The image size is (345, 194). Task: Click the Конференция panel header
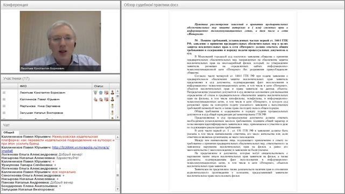[x=60, y=5]
